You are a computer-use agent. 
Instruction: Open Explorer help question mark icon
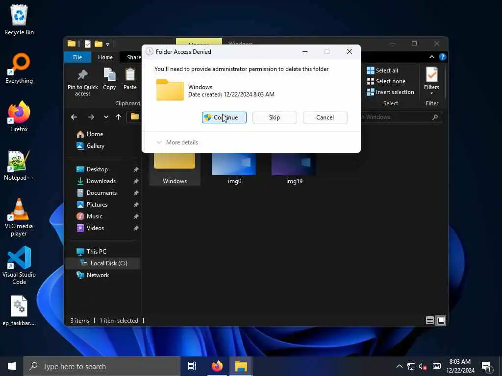(x=443, y=57)
